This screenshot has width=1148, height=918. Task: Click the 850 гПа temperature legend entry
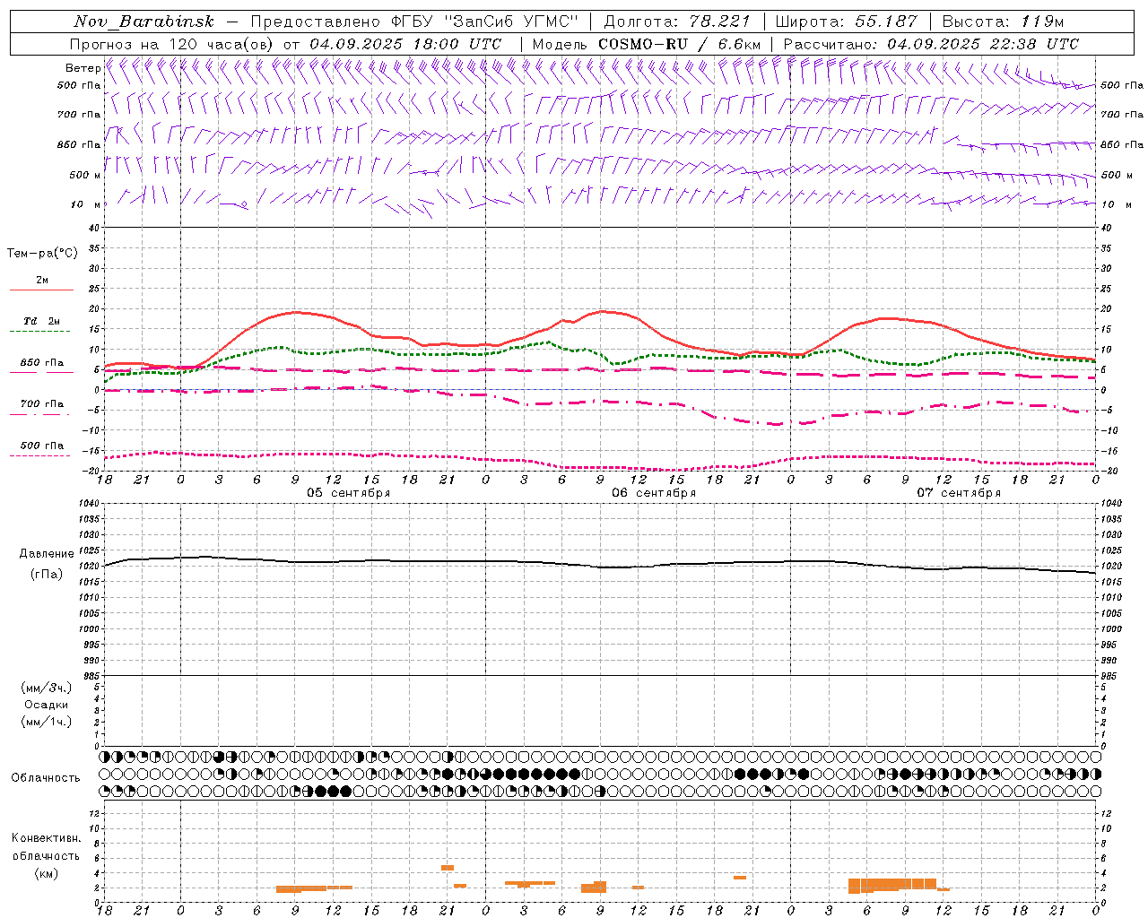click(x=41, y=364)
